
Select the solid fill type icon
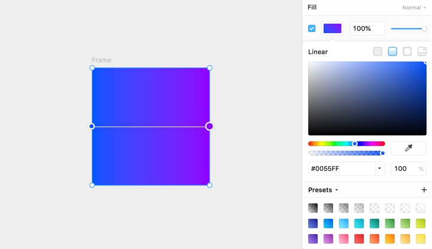[378, 51]
